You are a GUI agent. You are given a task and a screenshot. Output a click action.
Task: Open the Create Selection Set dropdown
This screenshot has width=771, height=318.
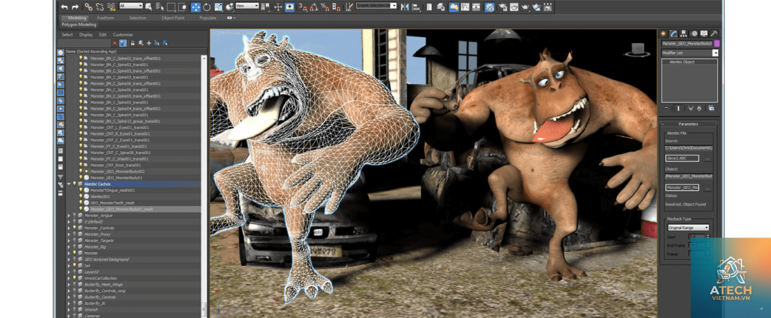(x=377, y=6)
